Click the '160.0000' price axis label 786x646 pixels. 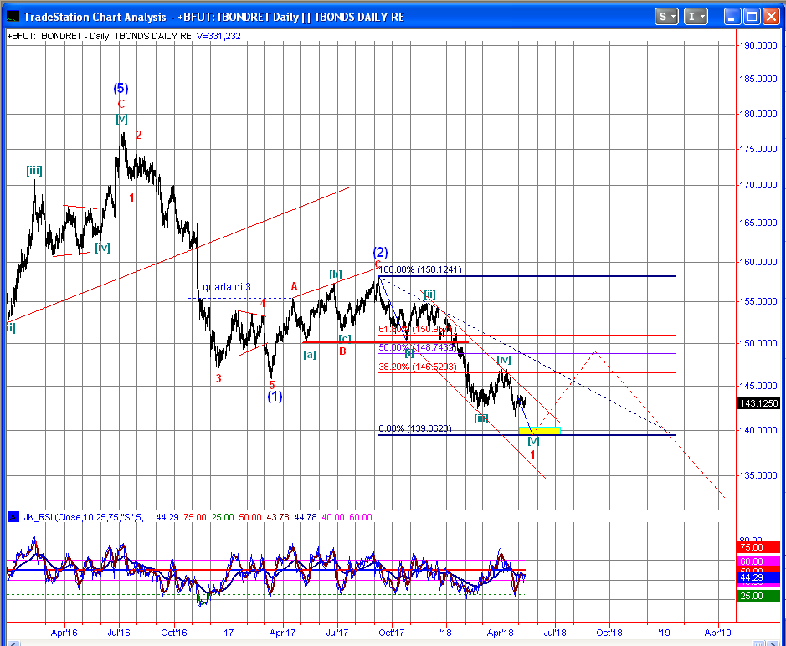click(x=759, y=262)
